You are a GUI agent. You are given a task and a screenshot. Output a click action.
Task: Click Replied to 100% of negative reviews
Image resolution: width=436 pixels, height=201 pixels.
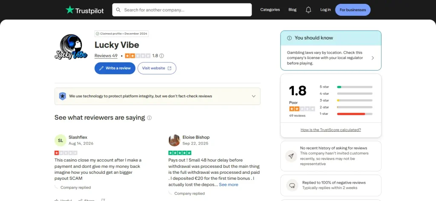334,183
